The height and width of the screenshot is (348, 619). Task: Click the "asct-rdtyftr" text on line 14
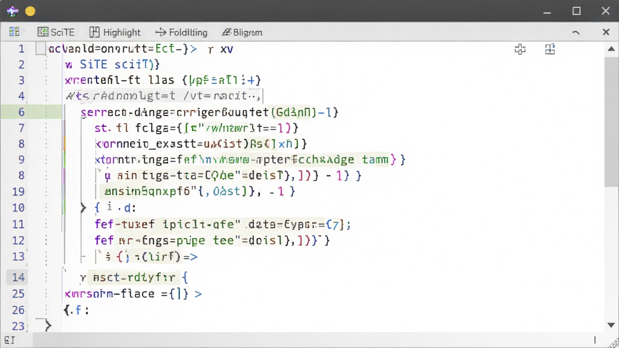tap(134, 277)
